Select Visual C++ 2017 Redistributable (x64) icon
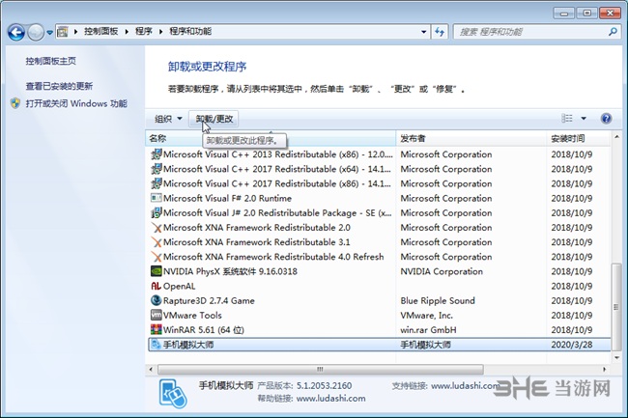This screenshot has width=628, height=418. pos(157,169)
